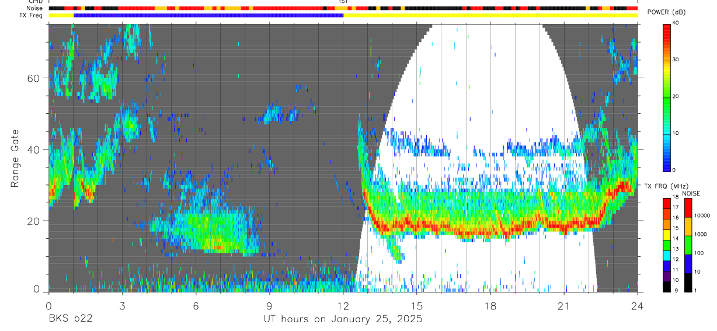Click the 1 tick on the NOISE legend
717x331 pixels.
[697, 291]
